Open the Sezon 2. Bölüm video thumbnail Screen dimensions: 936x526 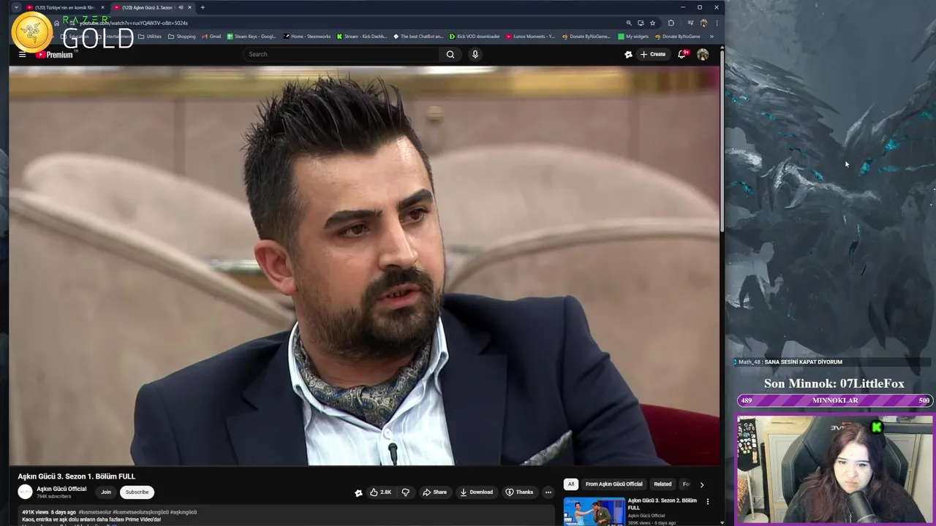(594, 511)
